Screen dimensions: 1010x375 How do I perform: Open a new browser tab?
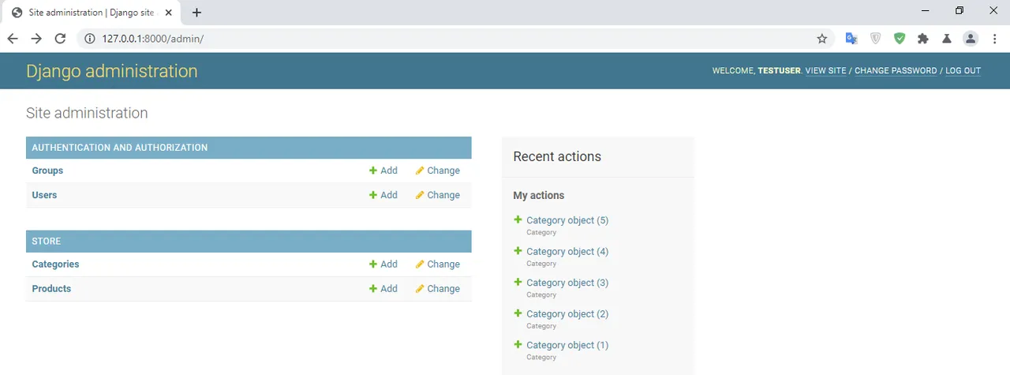tap(197, 13)
